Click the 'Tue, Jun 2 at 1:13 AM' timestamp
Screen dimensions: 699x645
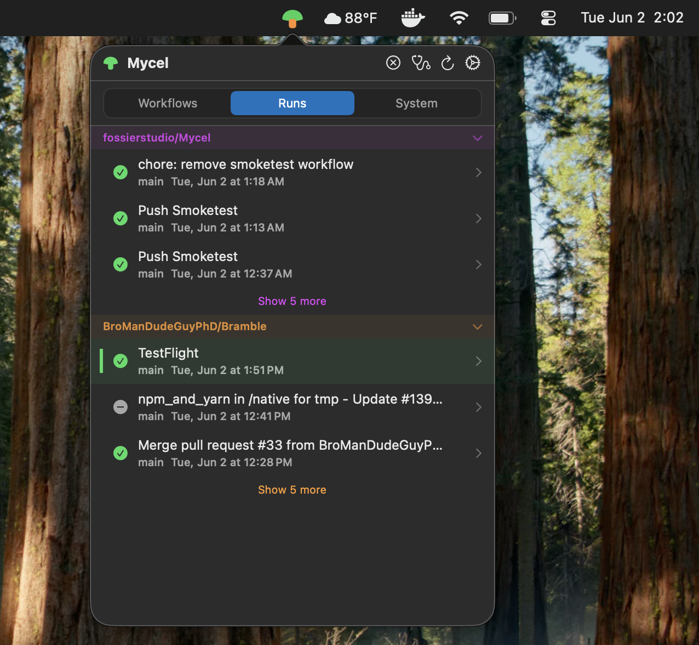tap(228, 228)
